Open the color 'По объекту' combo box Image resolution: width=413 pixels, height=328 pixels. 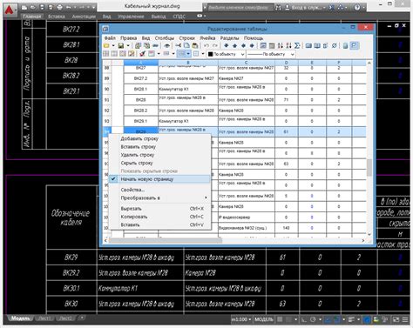coord(226,54)
